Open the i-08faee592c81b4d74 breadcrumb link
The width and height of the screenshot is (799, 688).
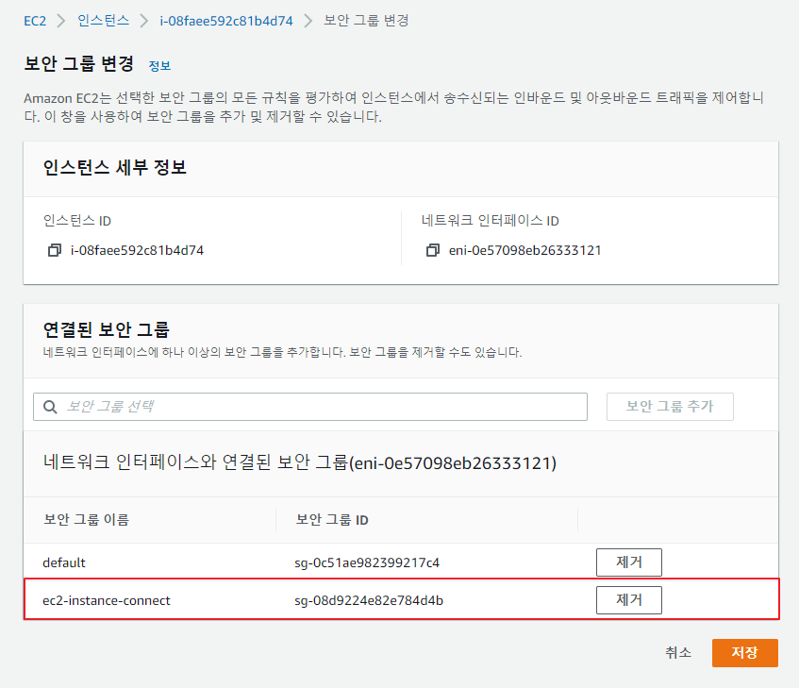228,20
